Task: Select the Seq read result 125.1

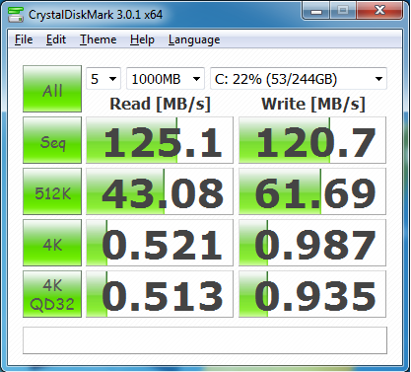Action: (160, 140)
